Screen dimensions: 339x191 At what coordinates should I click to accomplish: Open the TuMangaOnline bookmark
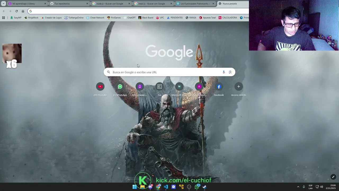click(x=74, y=18)
